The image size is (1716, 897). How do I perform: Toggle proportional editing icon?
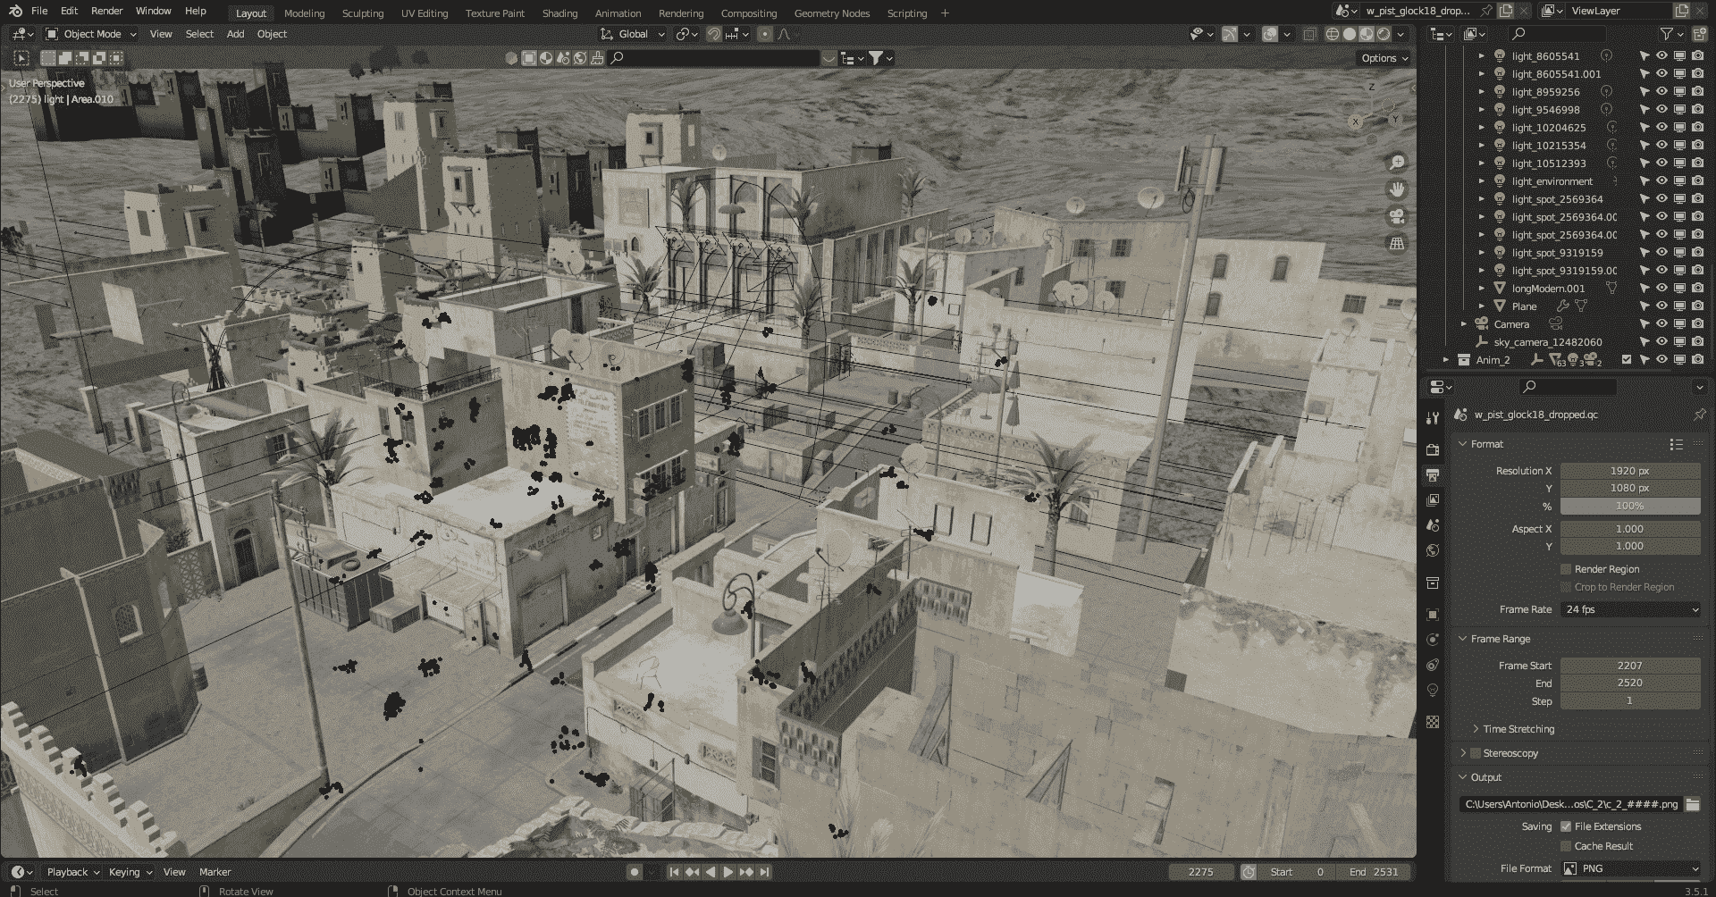pos(764,34)
